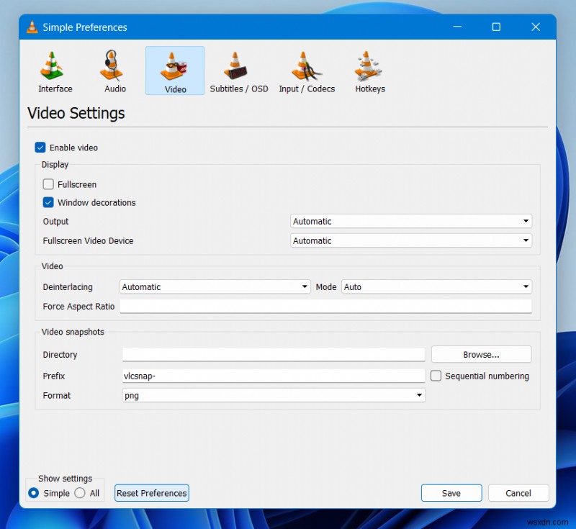Enable the Fullscreen display option
The height and width of the screenshot is (529, 576).
click(48, 184)
